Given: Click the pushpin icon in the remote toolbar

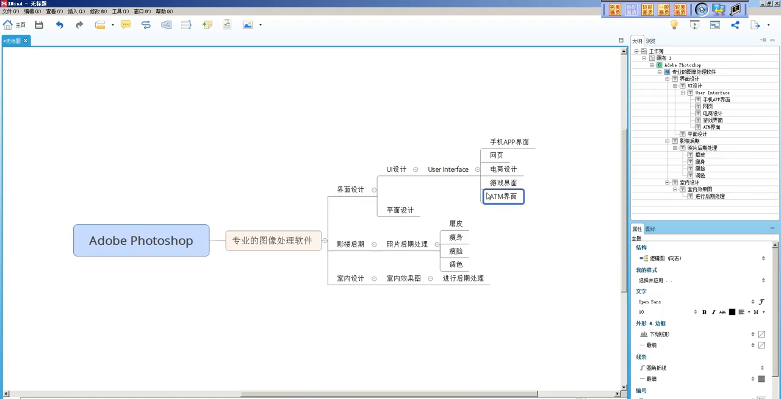Looking at the screenshot, I should tap(702, 9).
